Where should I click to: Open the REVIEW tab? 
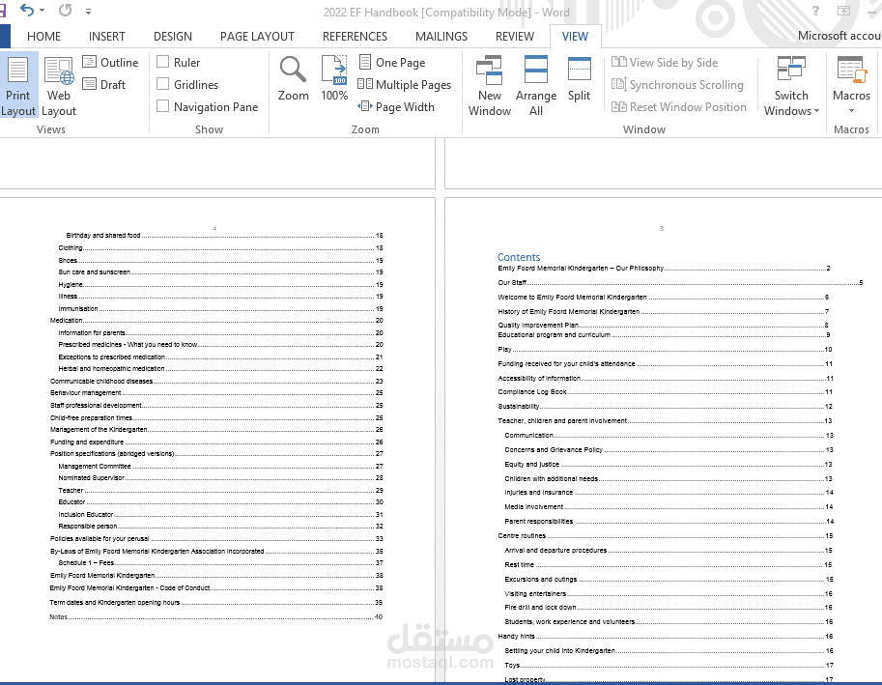click(x=515, y=37)
